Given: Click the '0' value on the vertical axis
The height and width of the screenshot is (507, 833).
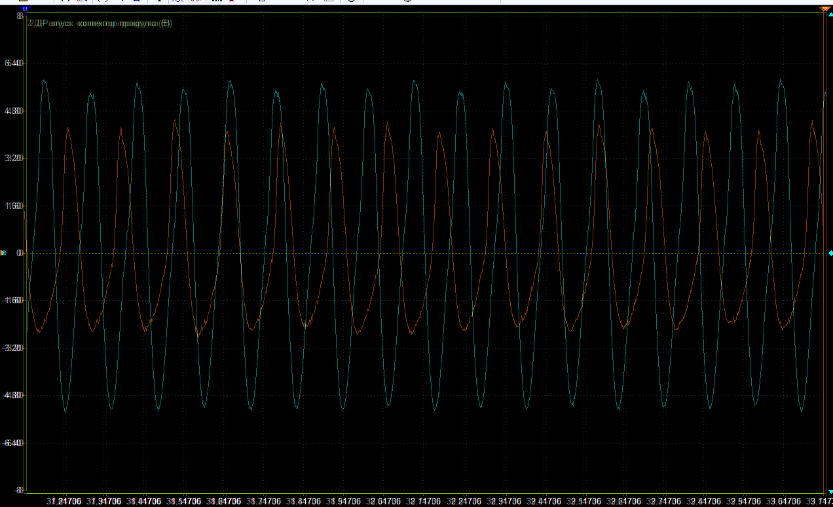Looking at the screenshot, I should pyautogui.click(x=20, y=253).
